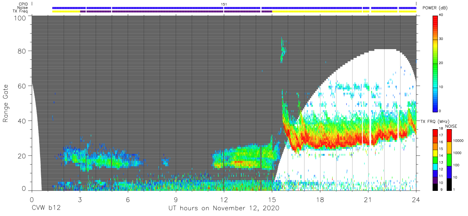Click the 100 tick on Range Gate axis
The height and width of the screenshot is (216, 468).
coord(20,18)
